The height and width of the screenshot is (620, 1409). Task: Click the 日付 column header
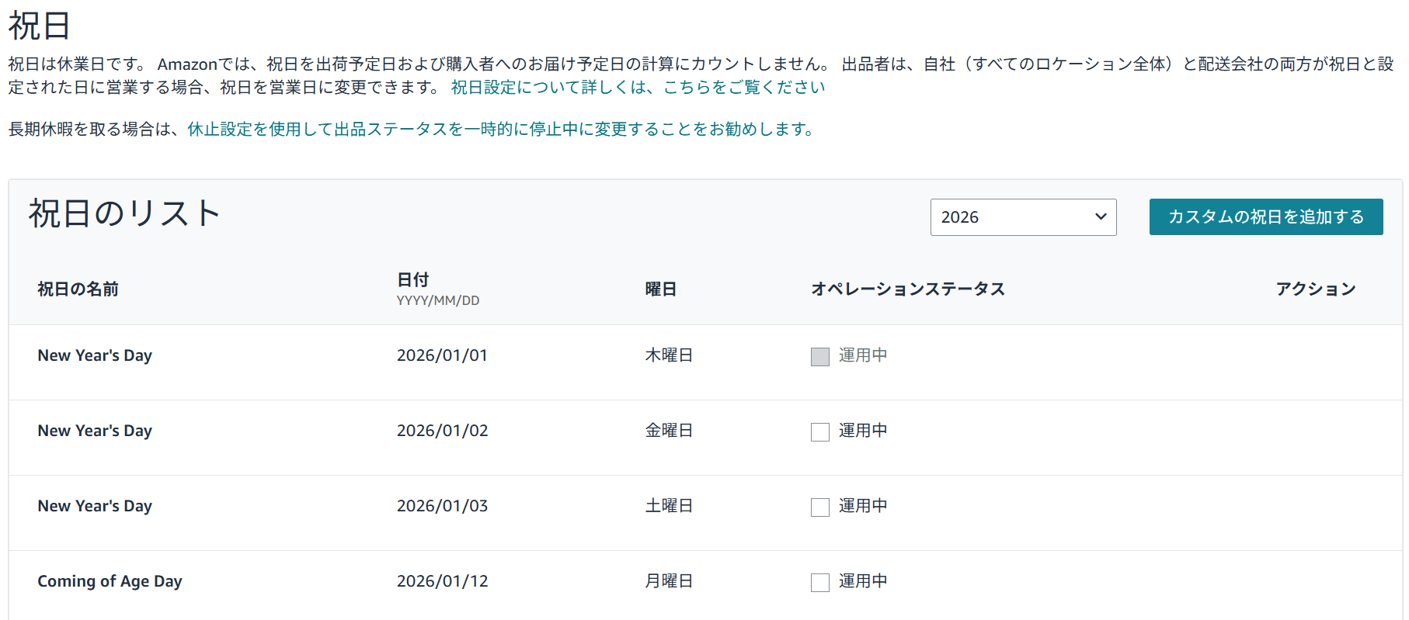tap(412, 280)
